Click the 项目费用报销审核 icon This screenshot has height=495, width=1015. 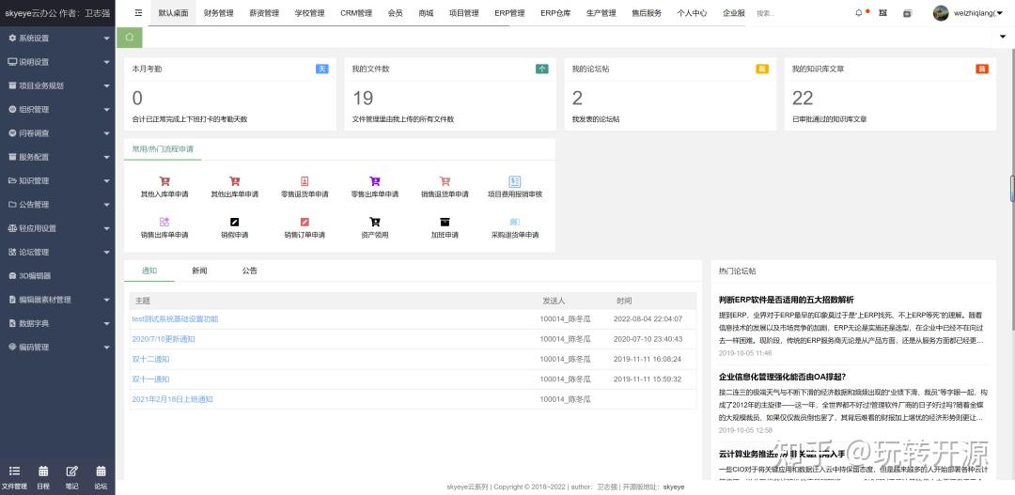coord(514,182)
